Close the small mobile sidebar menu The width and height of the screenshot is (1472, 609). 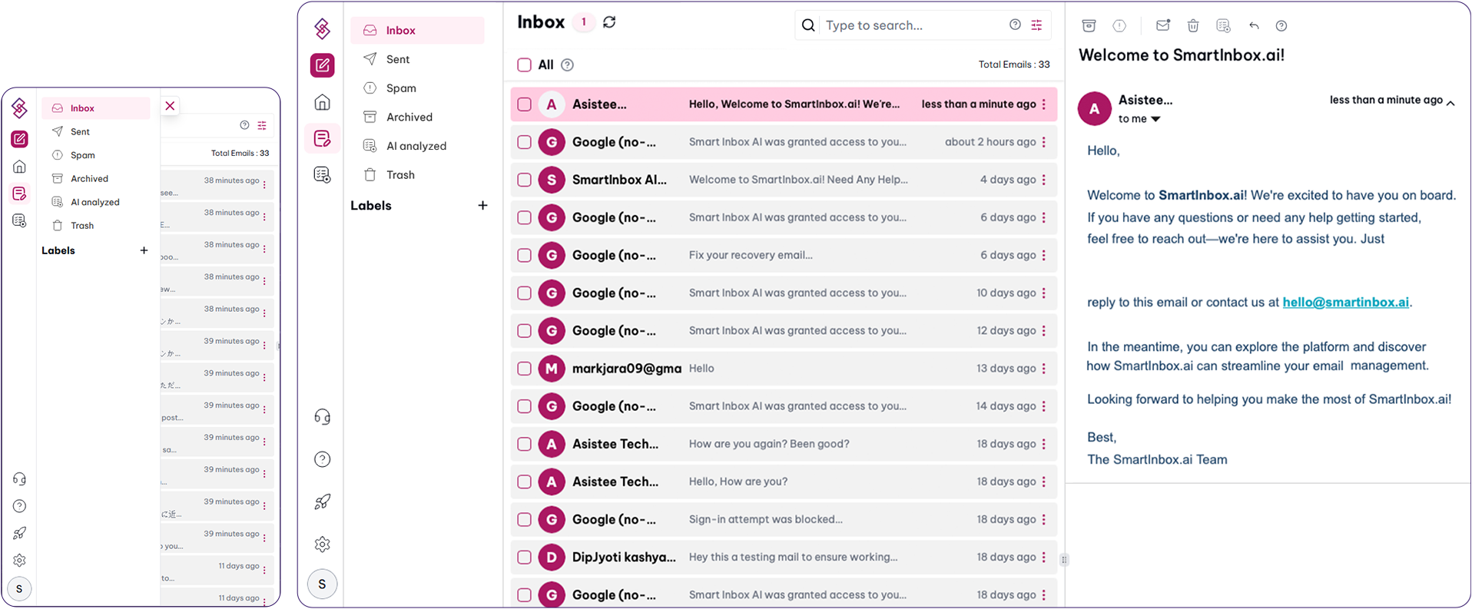tap(171, 106)
